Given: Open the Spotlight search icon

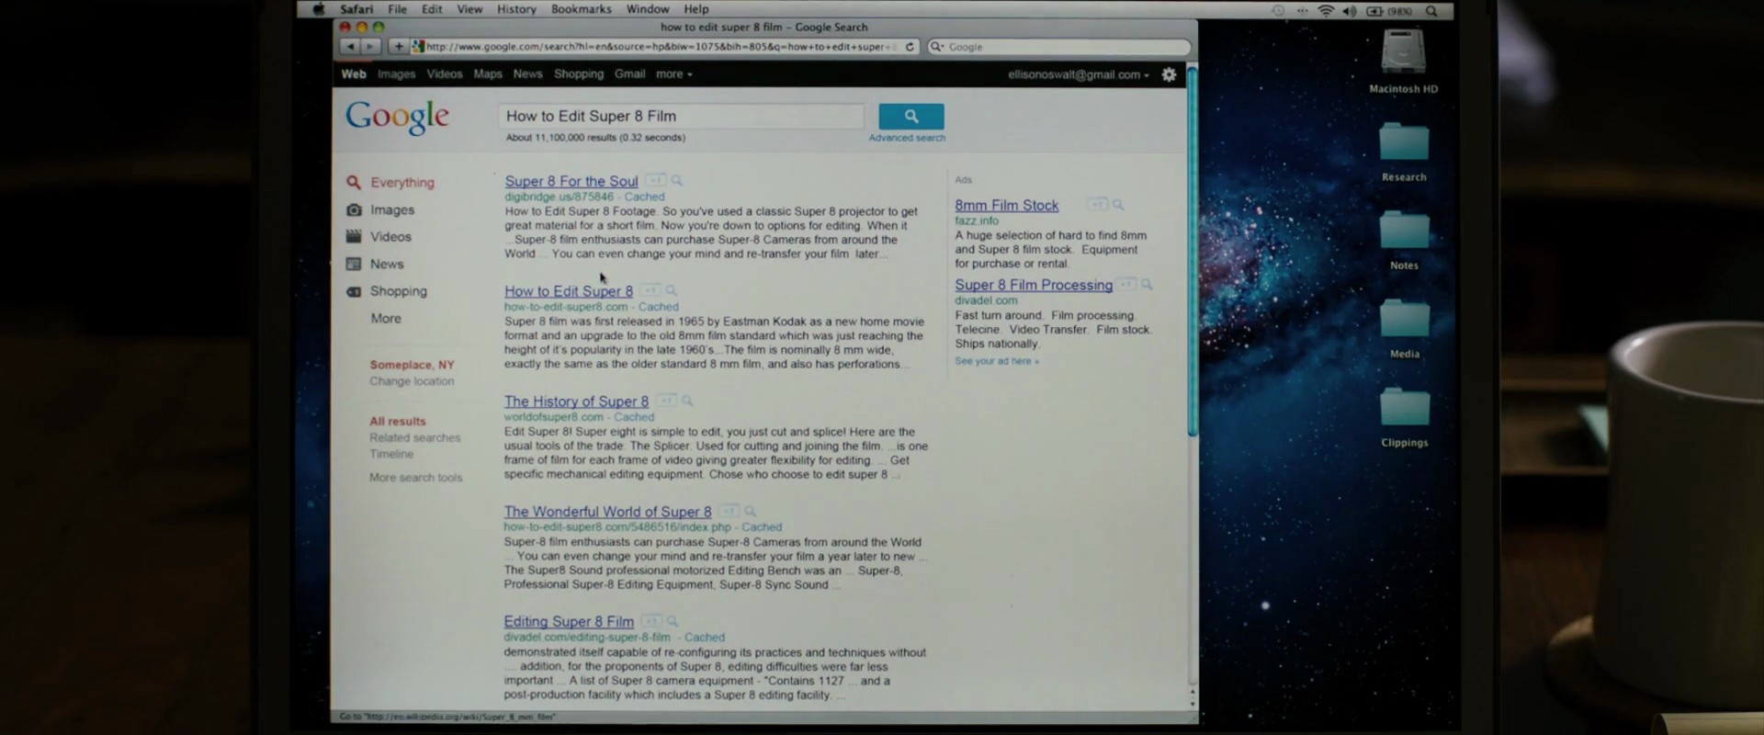Looking at the screenshot, I should pos(1430,11).
